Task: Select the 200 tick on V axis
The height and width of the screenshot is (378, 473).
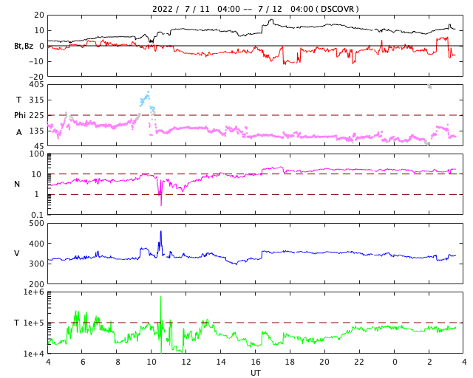Action: pos(36,284)
